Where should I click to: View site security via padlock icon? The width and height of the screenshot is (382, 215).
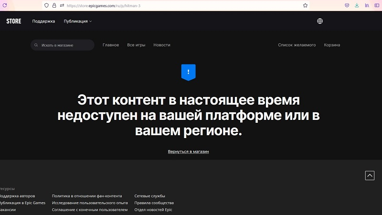coord(54,5)
